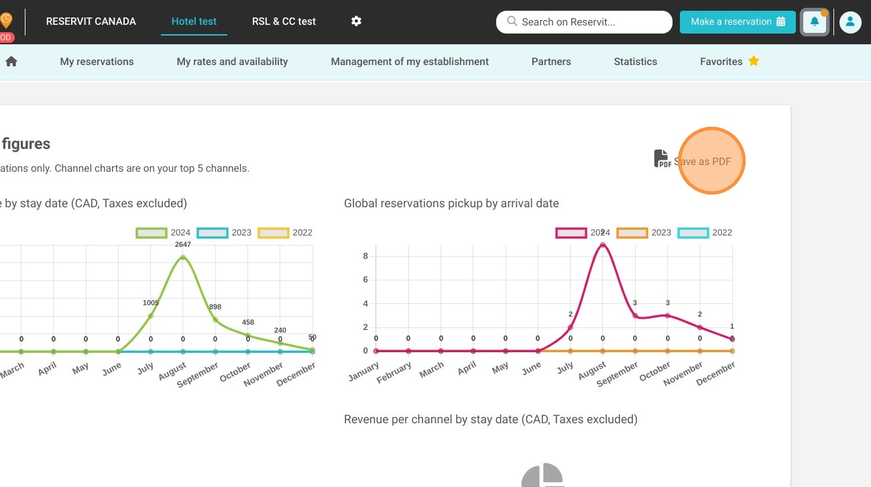Click the 'Revenue per channel by stay date' heading

pyautogui.click(x=491, y=419)
